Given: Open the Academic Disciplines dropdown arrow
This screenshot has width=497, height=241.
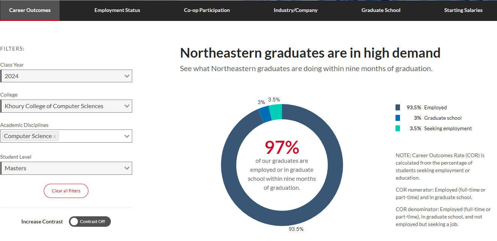Looking at the screenshot, I should coord(127,136).
